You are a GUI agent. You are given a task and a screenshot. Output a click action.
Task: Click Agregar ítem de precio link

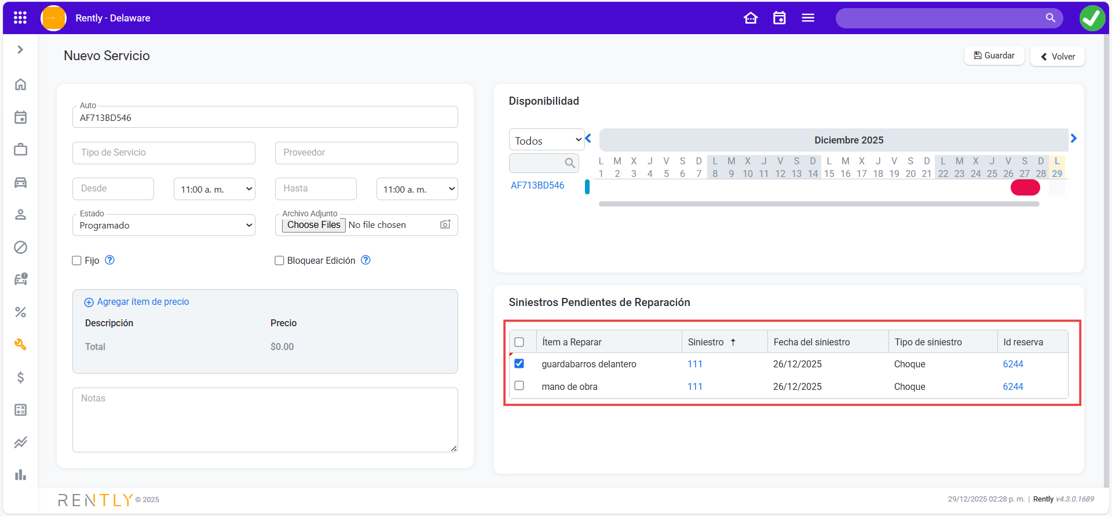[x=142, y=301]
